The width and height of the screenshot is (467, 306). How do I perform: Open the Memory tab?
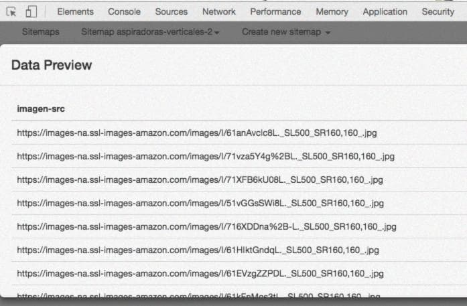click(332, 11)
